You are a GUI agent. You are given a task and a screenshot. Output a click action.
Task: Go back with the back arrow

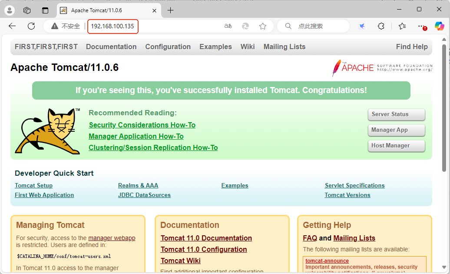point(12,26)
